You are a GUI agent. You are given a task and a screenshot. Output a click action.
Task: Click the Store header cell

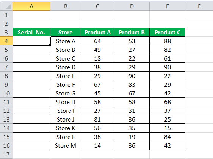[x=66, y=32]
